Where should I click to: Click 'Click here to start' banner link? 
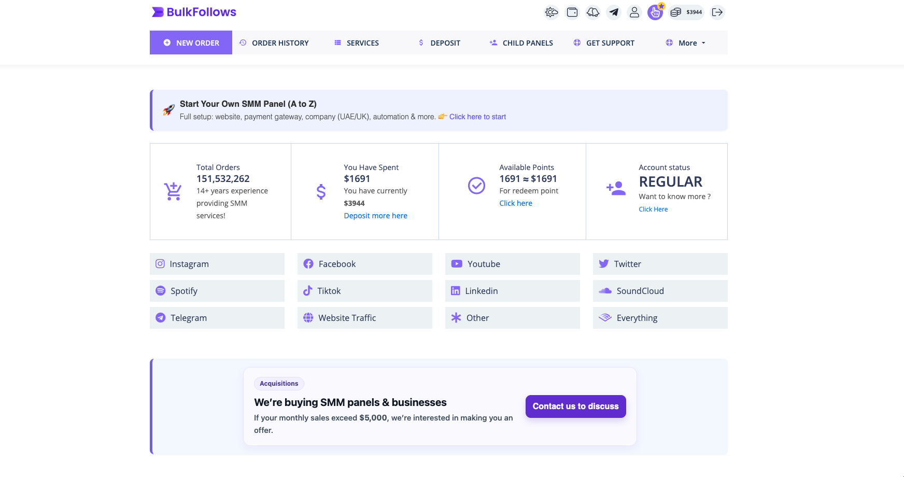click(x=477, y=117)
